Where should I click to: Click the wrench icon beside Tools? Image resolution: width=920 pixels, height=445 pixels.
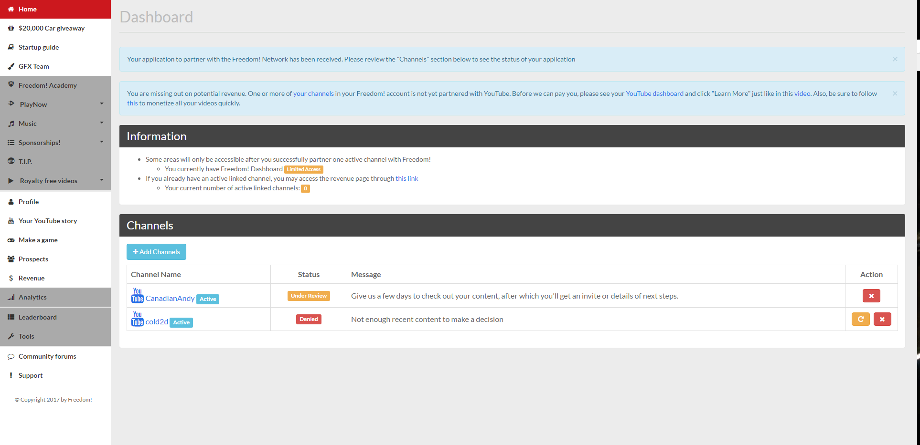tap(11, 336)
